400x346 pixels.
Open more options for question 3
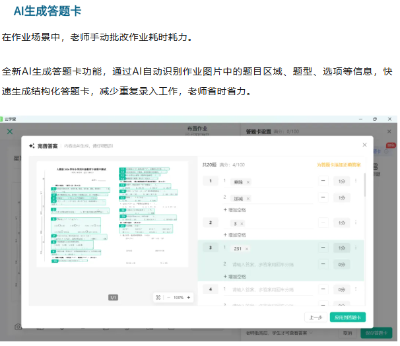[x=356, y=248]
